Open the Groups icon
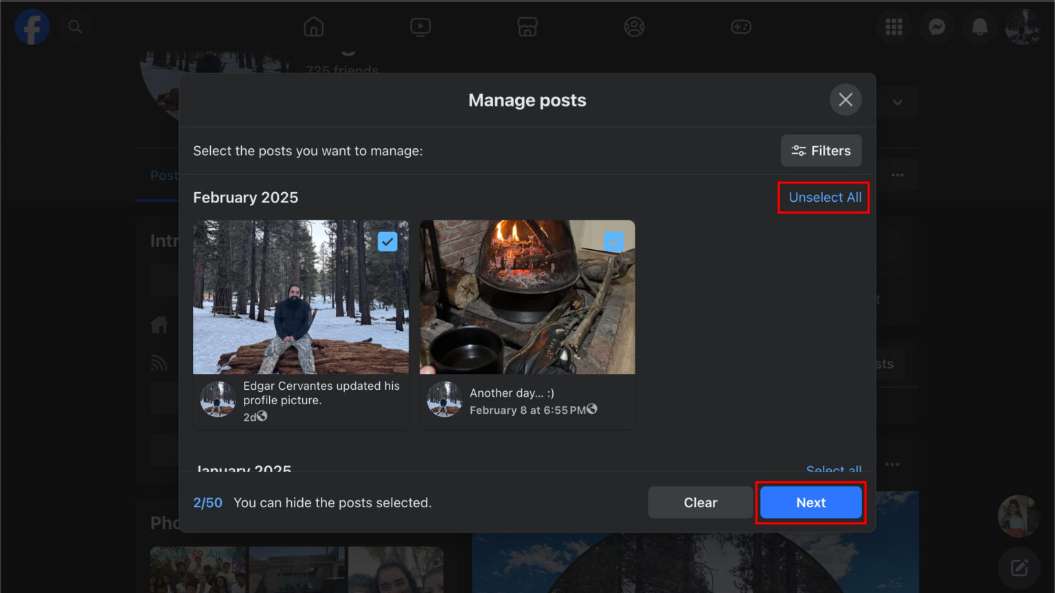Screen dimensions: 1055x593 click(x=634, y=27)
